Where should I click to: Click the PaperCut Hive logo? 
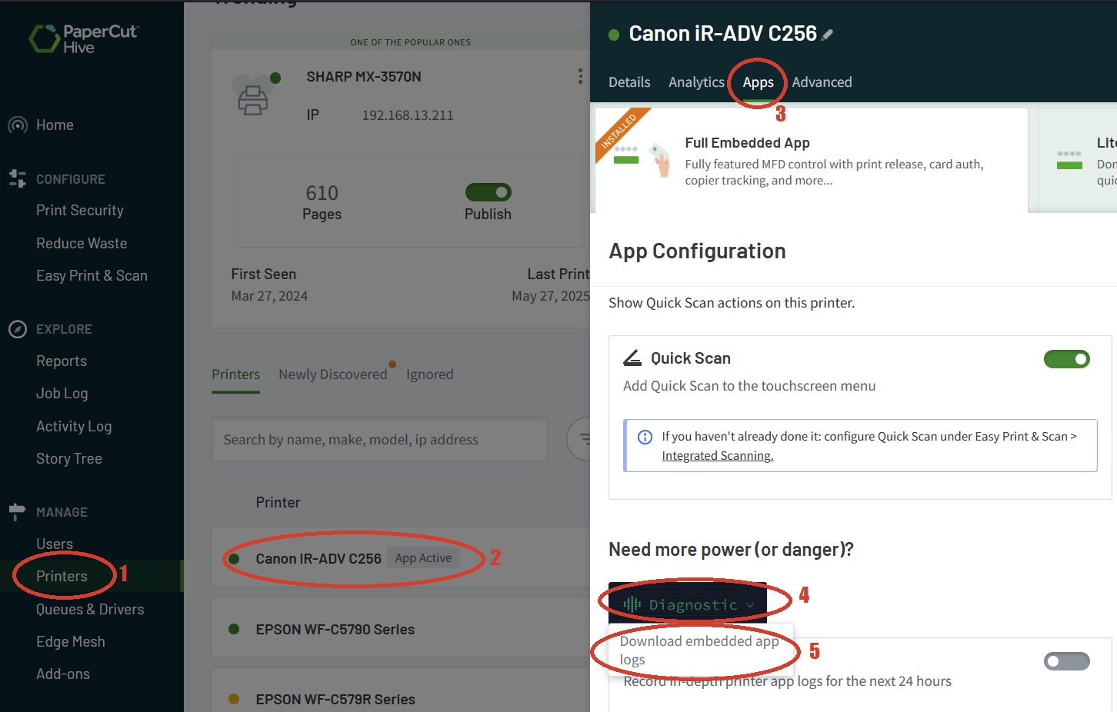(83, 38)
